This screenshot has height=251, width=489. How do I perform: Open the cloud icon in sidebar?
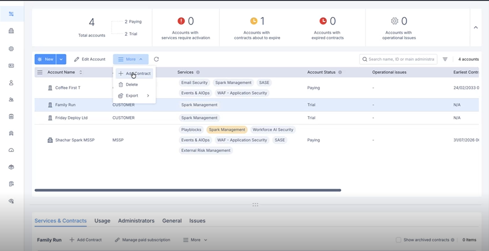[11, 150]
